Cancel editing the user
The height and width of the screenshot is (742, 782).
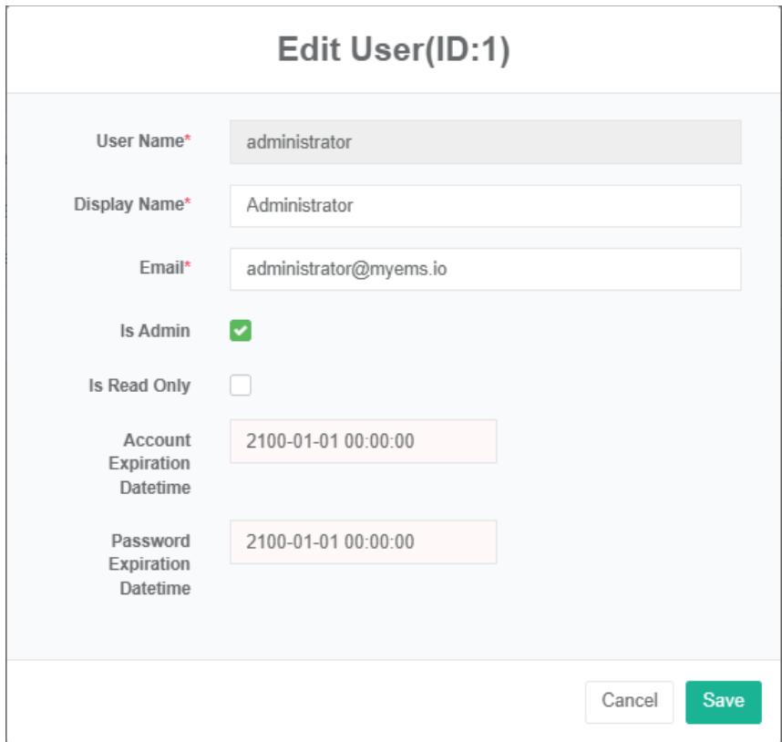[629, 701]
